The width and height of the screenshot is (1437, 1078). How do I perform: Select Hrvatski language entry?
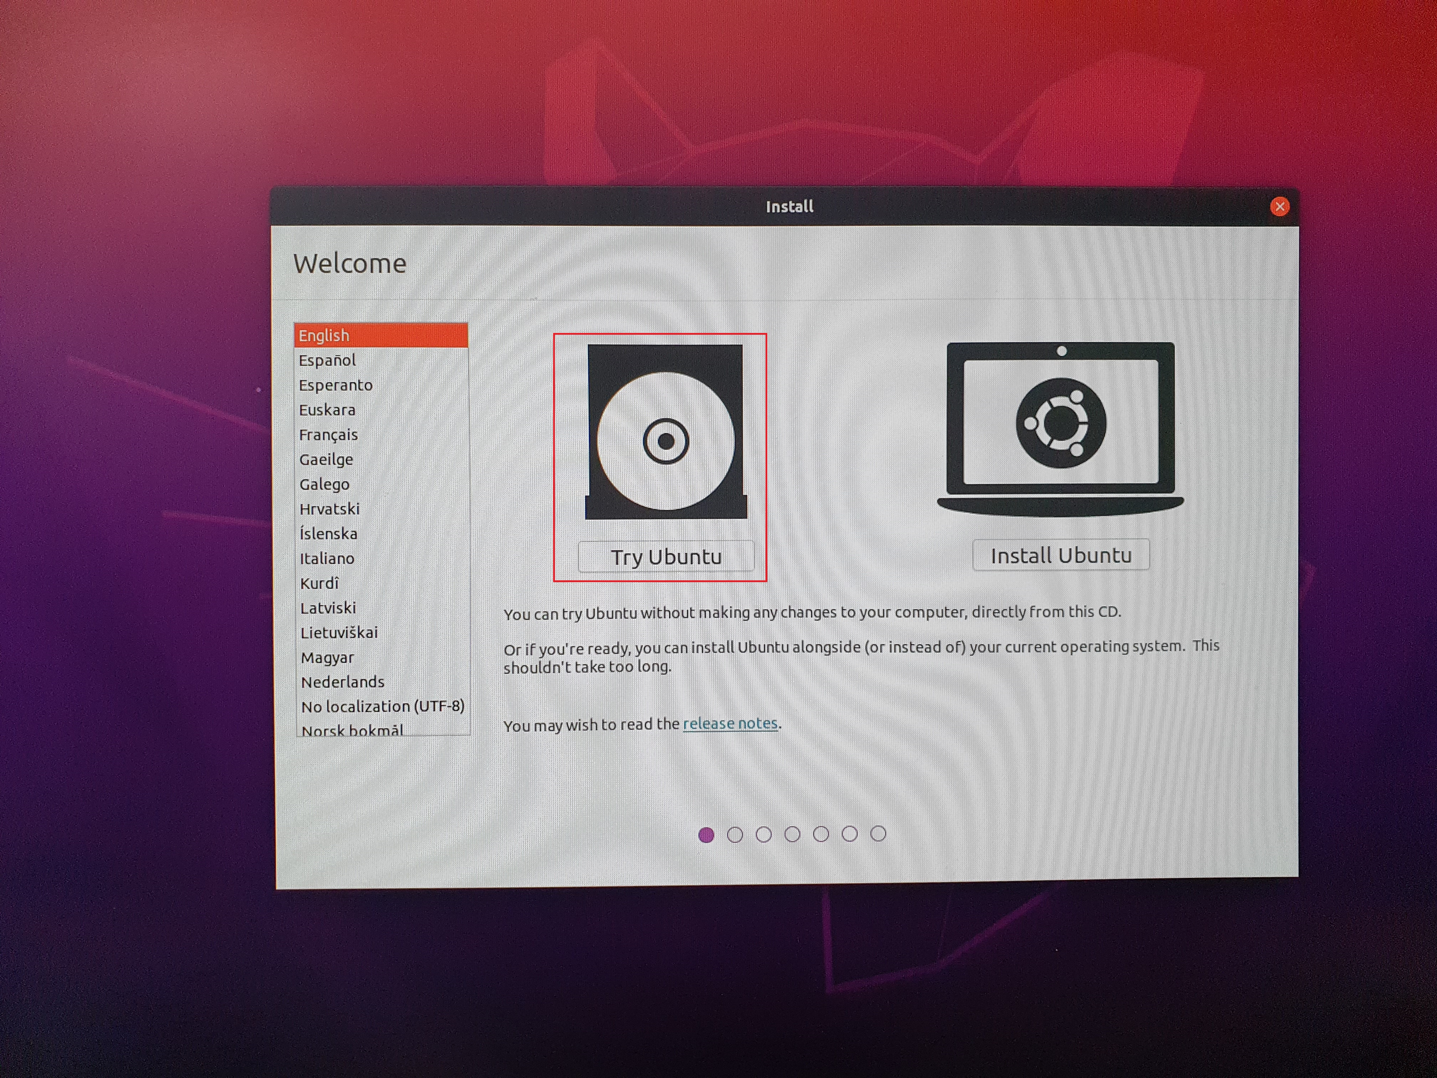point(329,509)
